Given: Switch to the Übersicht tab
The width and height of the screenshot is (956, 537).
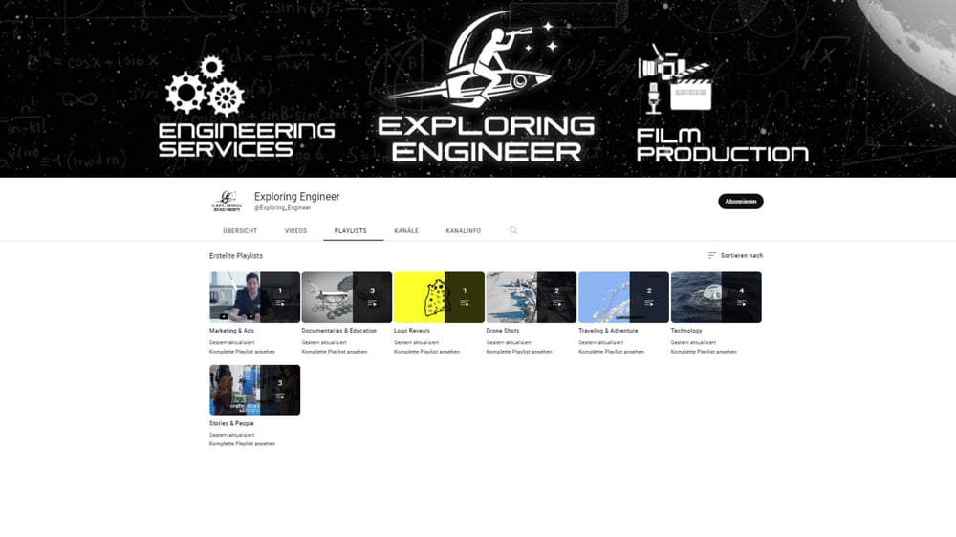Looking at the screenshot, I should pyautogui.click(x=240, y=231).
